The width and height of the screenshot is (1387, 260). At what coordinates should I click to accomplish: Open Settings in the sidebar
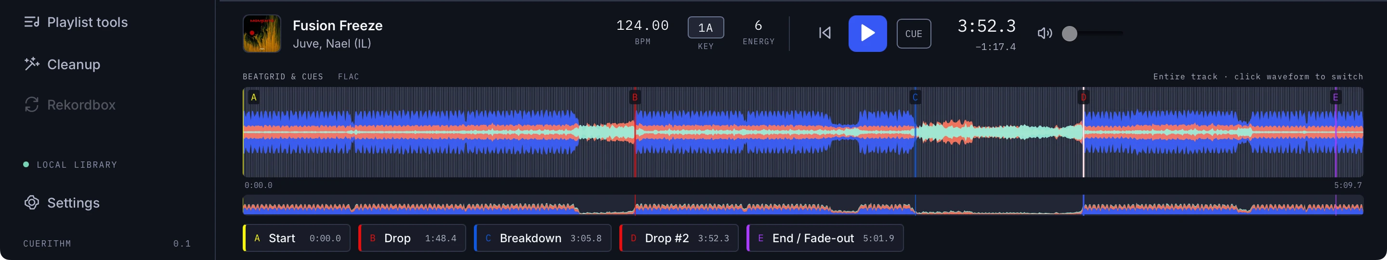point(62,202)
